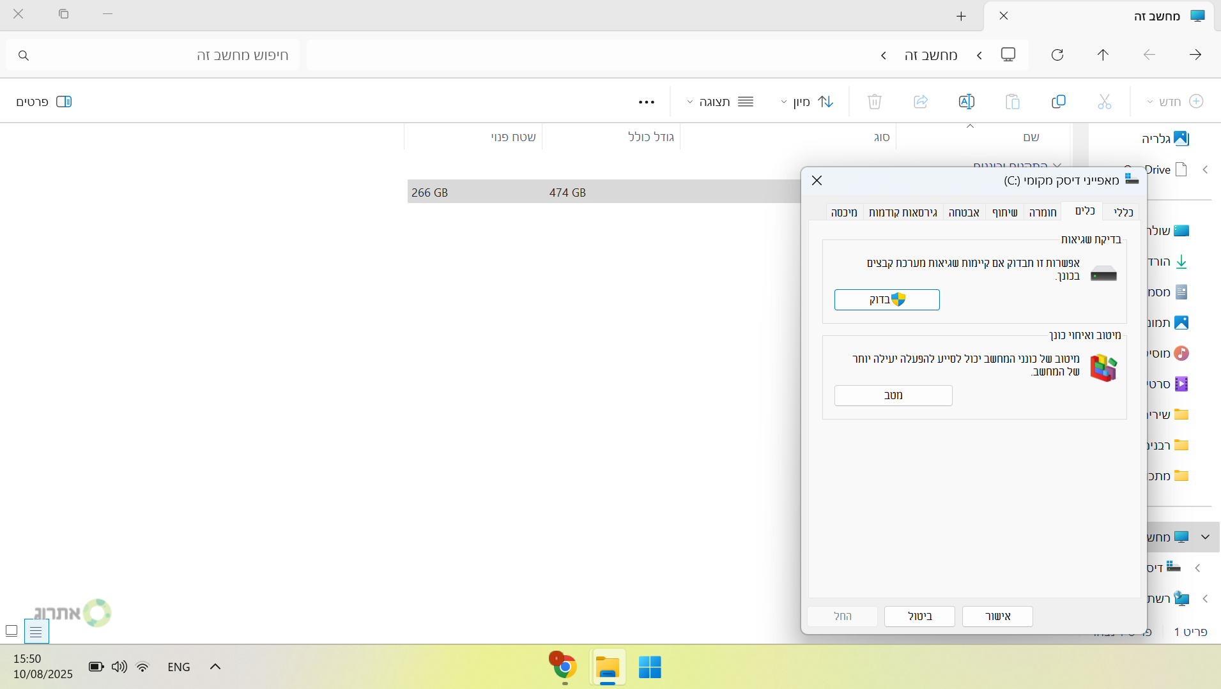
Task: Sort by the Total size column header
Action: (611, 137)
